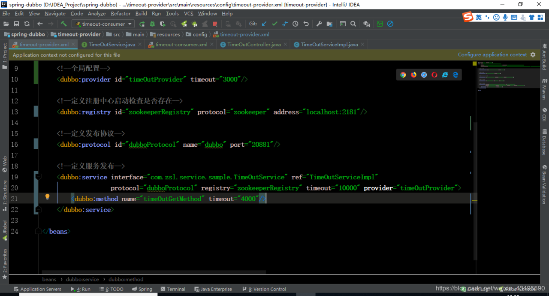Build project with the hammer icon
Screen dimensions: 549x296
(x=63, y=24)
